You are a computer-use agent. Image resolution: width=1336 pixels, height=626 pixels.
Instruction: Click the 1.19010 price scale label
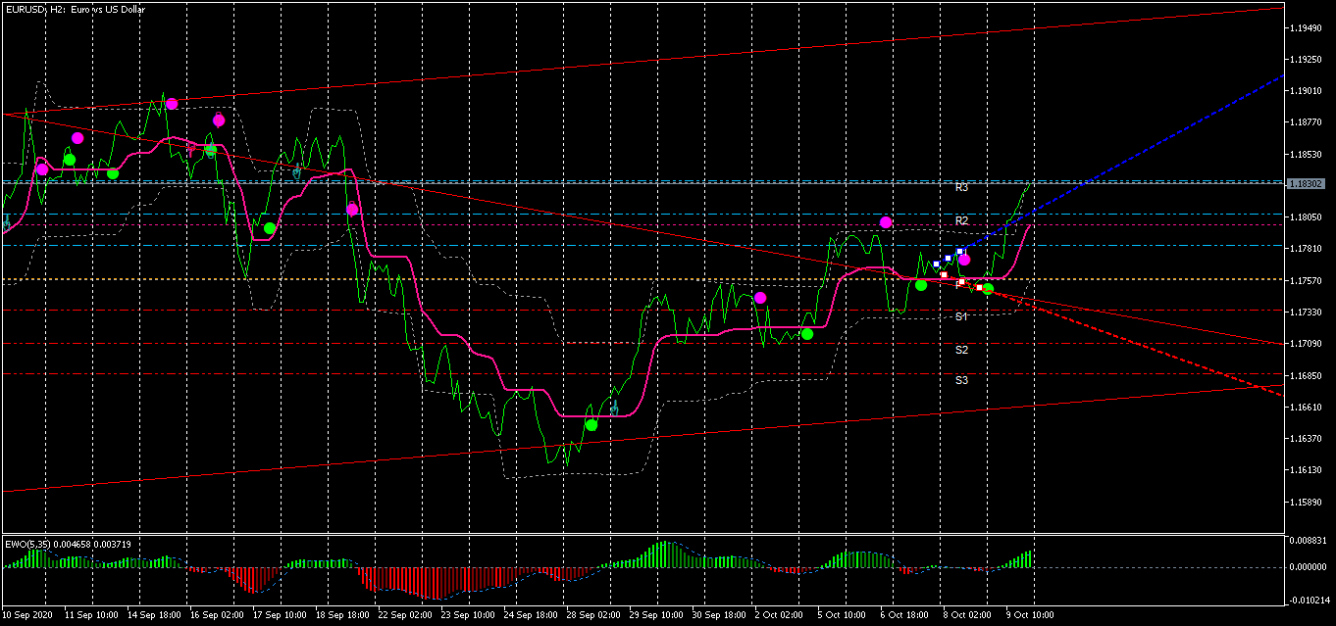click(1308, 90)
